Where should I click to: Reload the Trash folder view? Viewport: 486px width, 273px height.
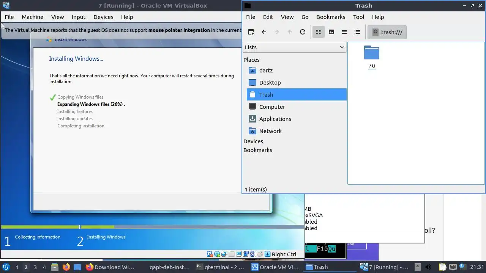tap(303, 32)
